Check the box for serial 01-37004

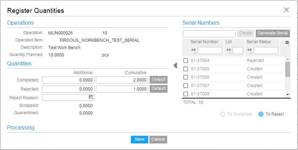click(x=186, y=61)
